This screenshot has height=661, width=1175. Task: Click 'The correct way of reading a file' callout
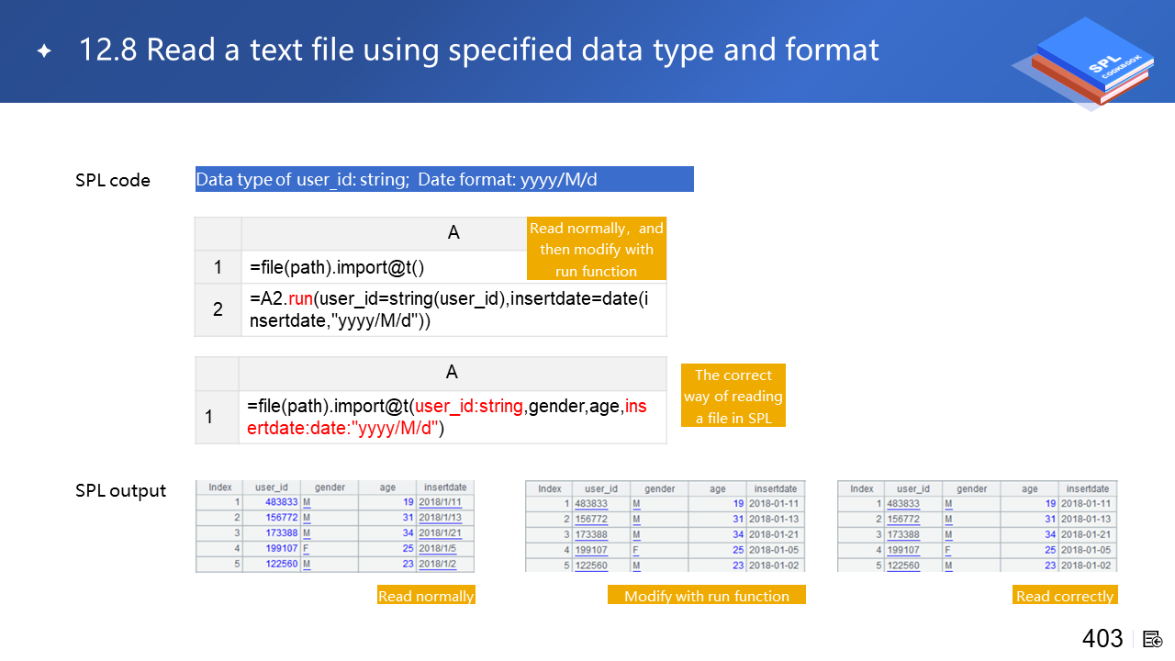coord(733,396)
